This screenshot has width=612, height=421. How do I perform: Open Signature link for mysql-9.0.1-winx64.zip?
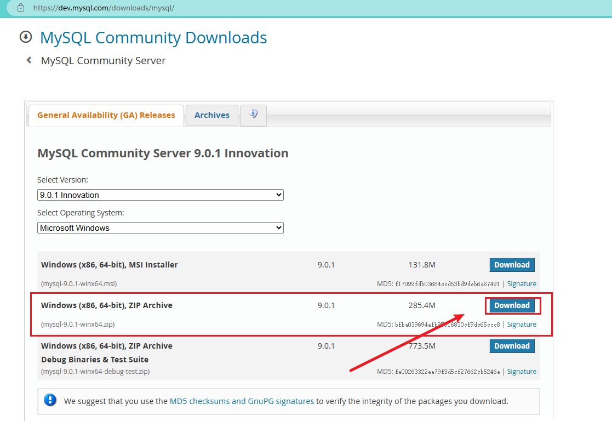pos(522,325)
